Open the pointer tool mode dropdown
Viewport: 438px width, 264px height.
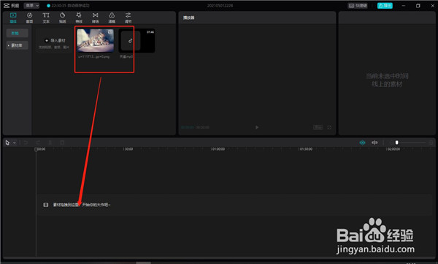point(15,143)
